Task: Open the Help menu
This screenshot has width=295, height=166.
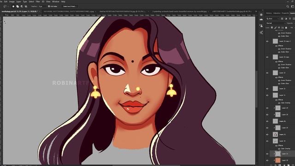Action: click(x=63, y=1)
